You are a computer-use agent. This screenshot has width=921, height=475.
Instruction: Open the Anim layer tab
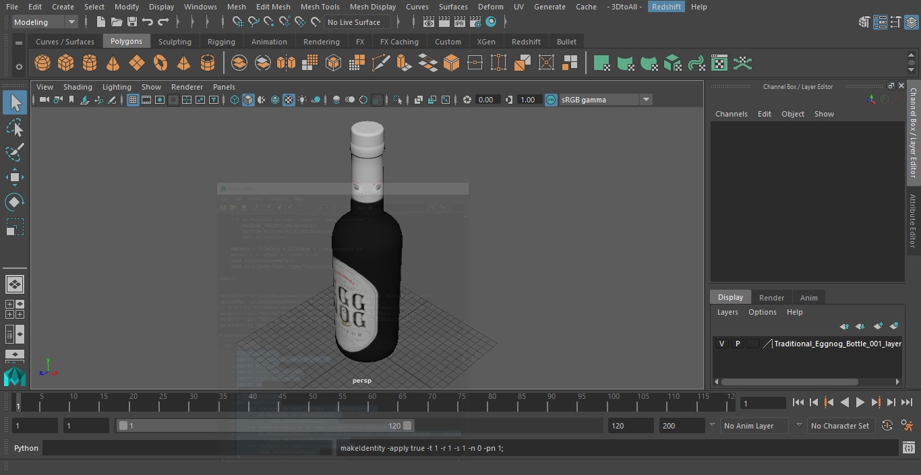(808, 298)
